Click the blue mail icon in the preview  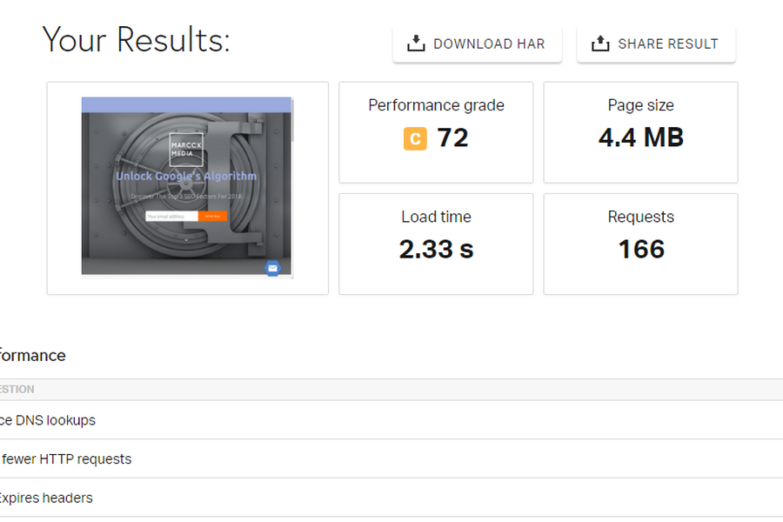tap(272, 268)
